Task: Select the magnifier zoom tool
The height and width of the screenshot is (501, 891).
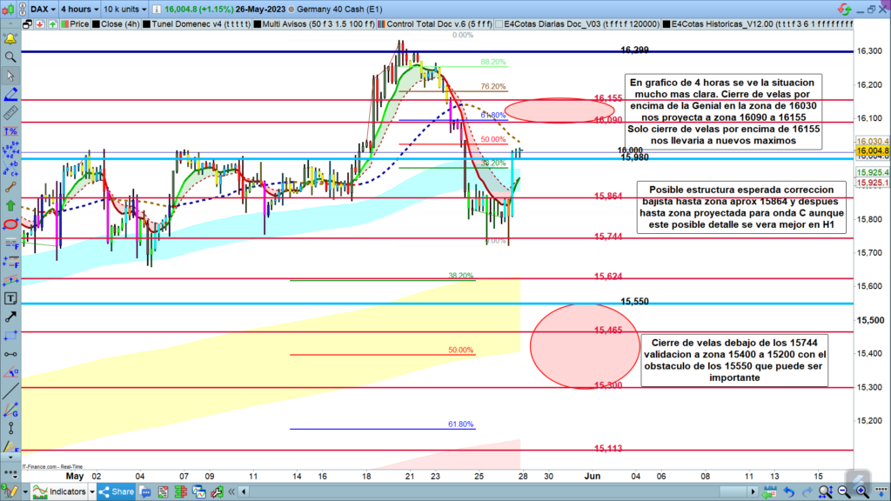Action: (x=10, y=57)
